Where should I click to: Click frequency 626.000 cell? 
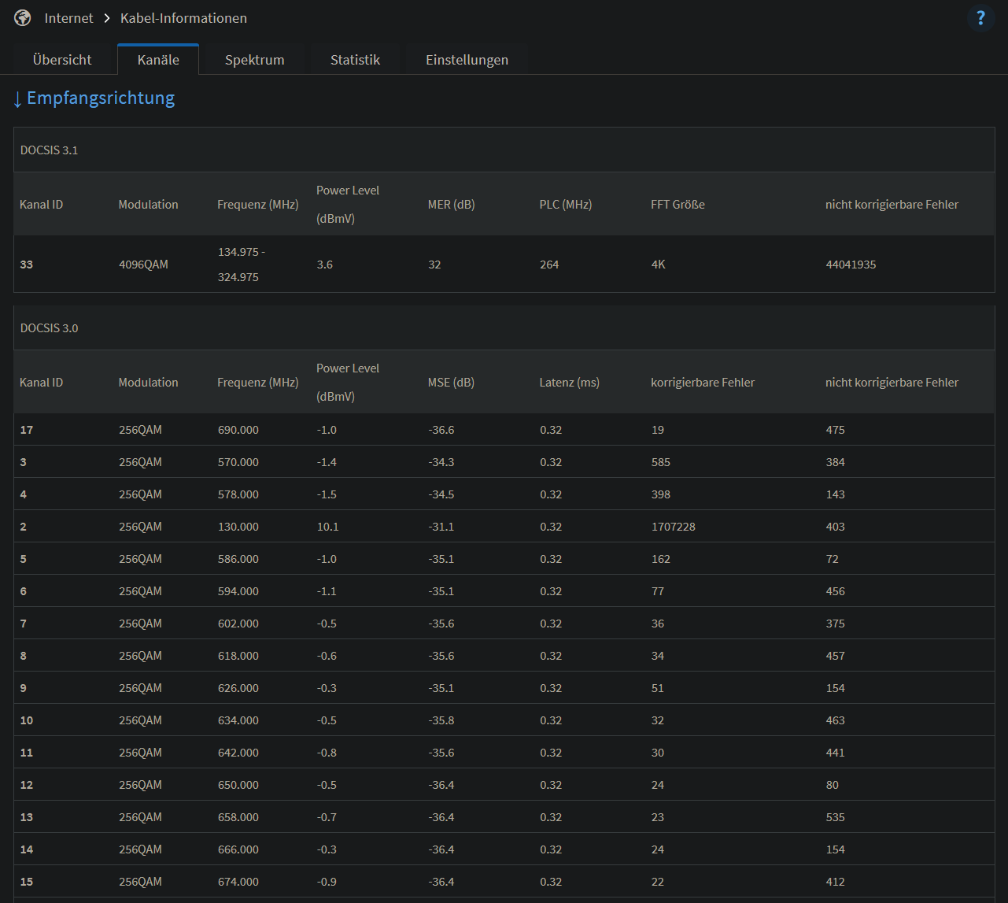click(238, 688)
